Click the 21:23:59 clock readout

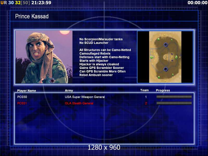click(41, 3)
